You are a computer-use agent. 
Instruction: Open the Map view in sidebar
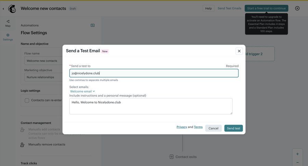coord(8,23)
